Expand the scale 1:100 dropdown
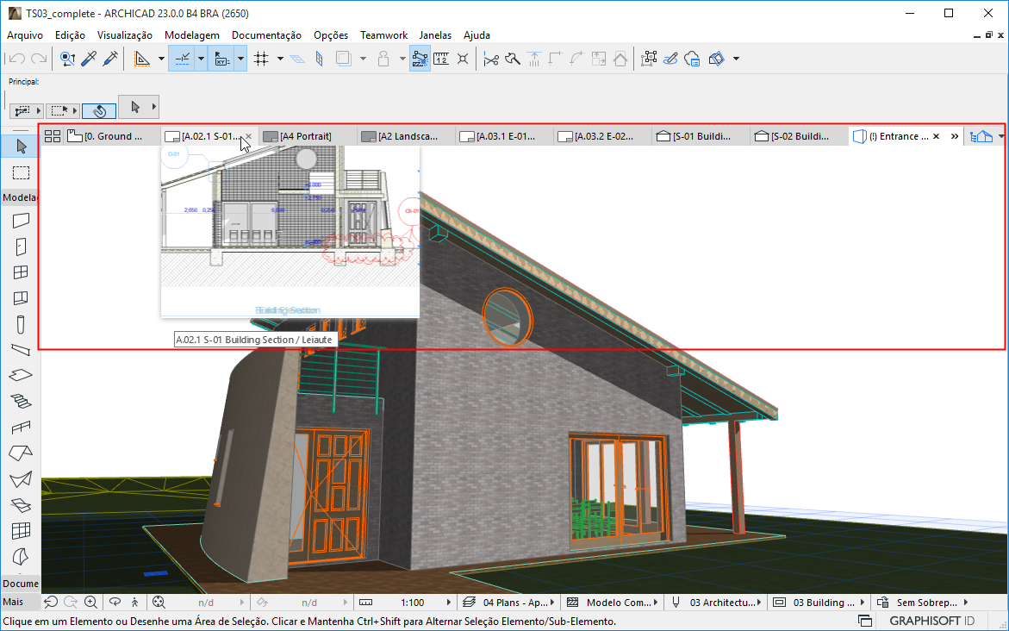This screenshot has width=1009, height=631. click(448, 603)
